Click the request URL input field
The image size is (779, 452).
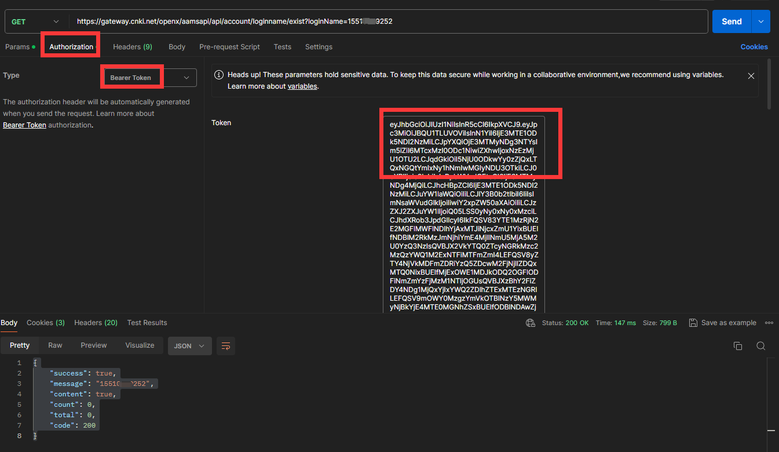tap(388, 21)
